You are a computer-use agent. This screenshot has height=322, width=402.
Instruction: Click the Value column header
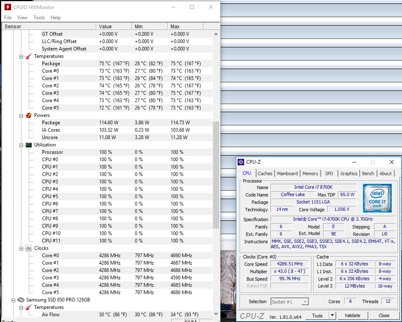coord(114,26)
